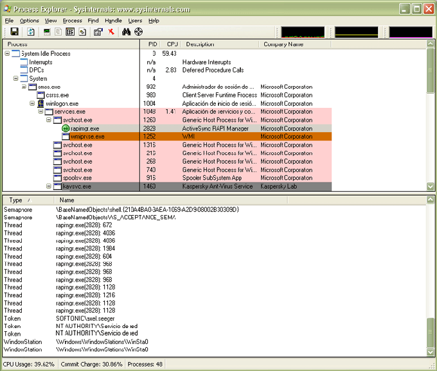The image size is (437, 371).
Task: Click the binoculars Find icon
Action: [126, 31]
